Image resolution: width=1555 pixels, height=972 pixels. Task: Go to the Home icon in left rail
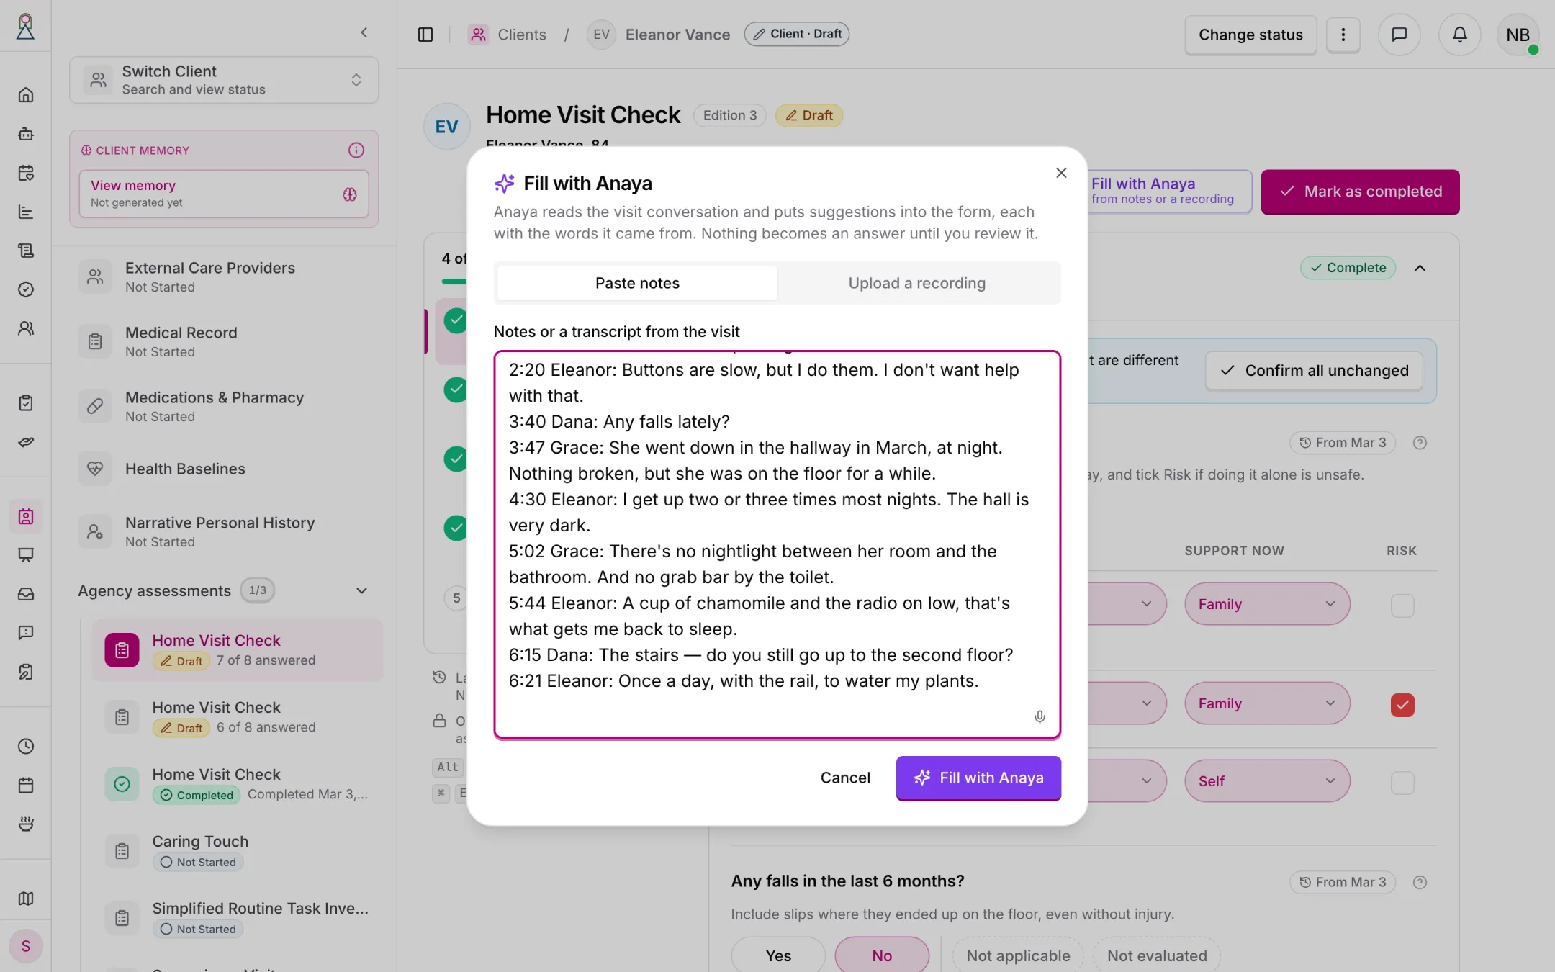coord(26,95)
